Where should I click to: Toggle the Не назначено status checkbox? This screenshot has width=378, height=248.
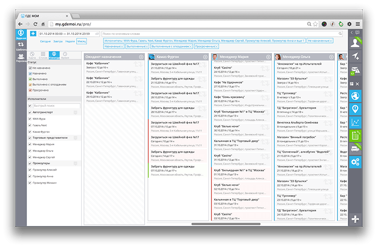(x=30, y=68)
